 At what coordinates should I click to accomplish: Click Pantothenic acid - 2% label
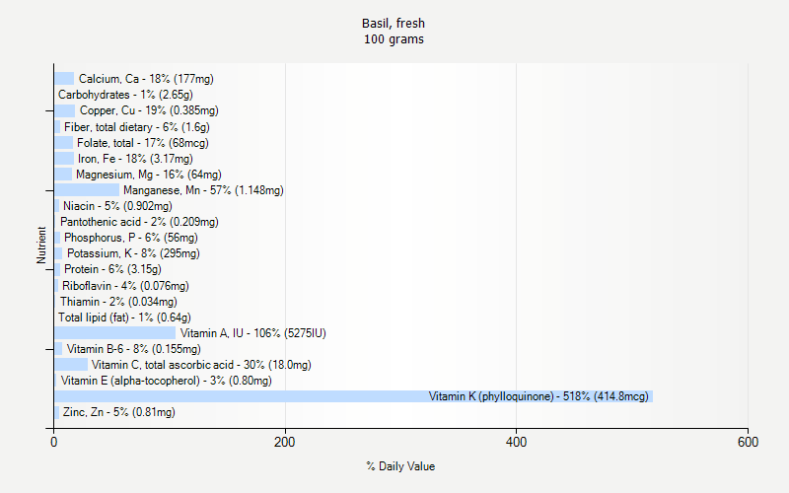tap(139, 222)
